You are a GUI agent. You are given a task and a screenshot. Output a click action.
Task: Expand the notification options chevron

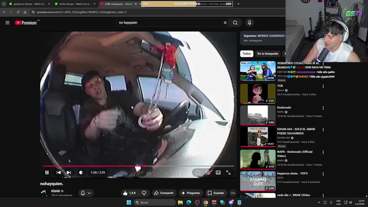click(89, 193)
